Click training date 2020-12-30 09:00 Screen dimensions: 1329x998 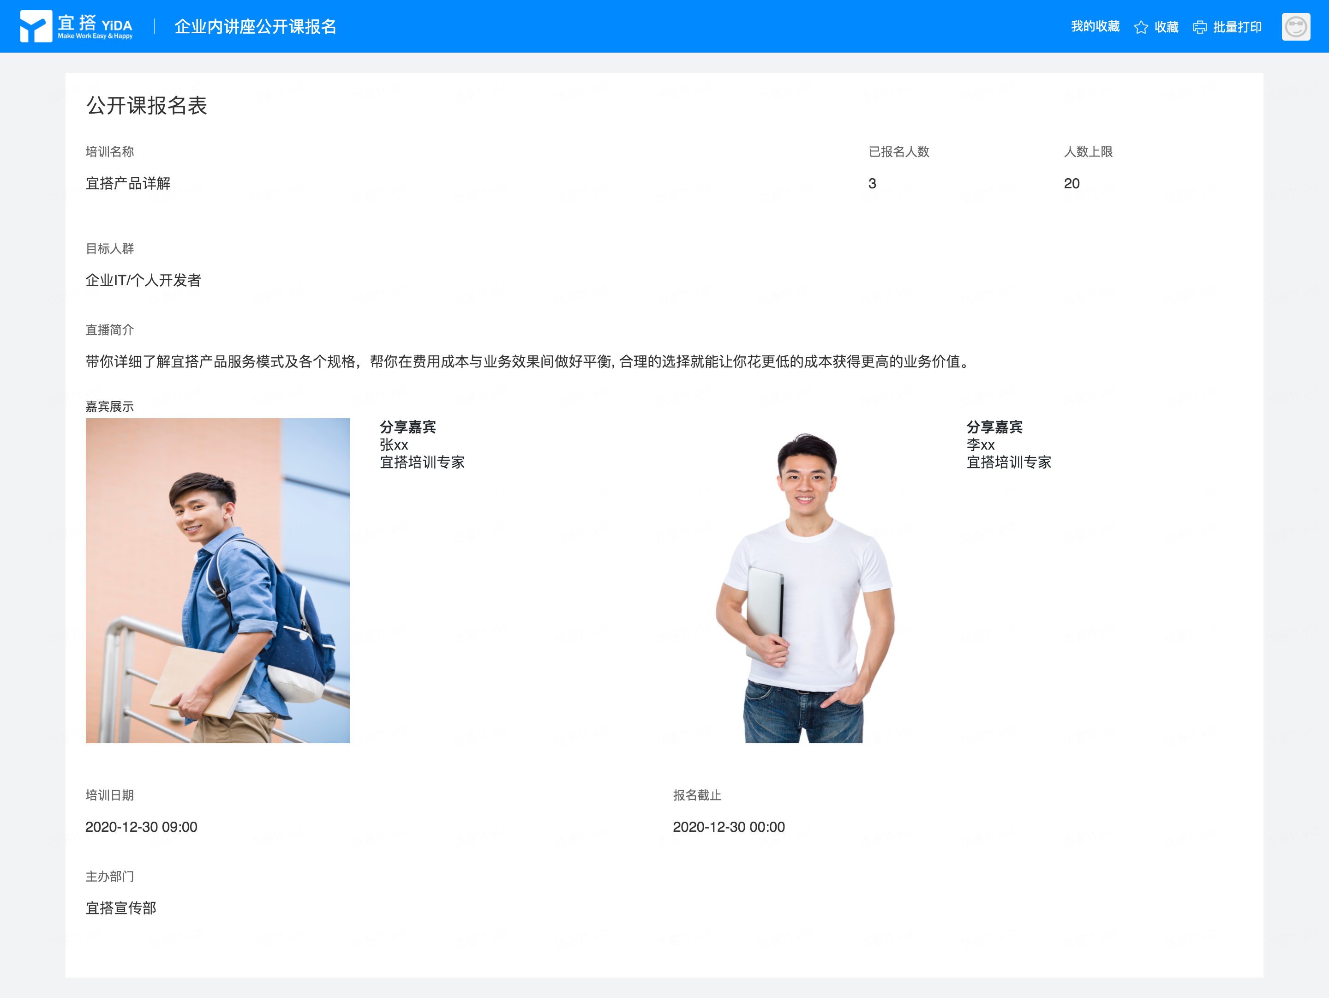pos(141,827)
